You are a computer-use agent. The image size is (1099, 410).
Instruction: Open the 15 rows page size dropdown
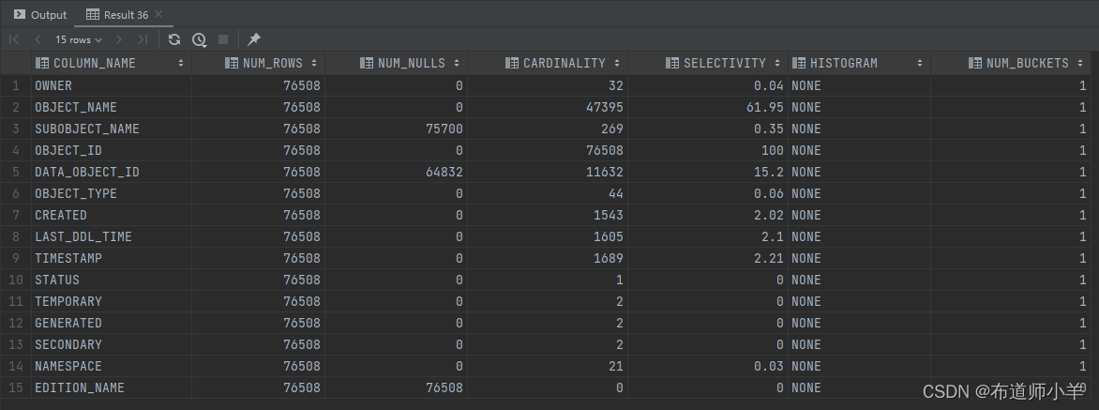tap(78, 39)
